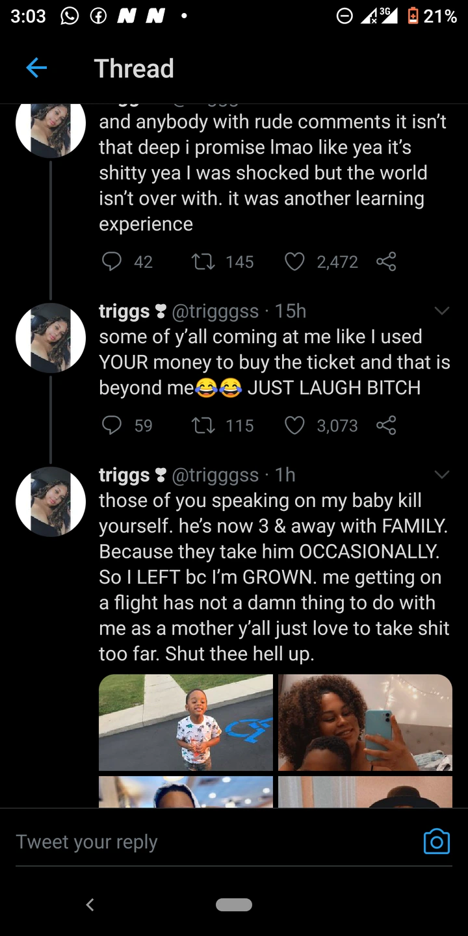Tap triggs avatar beside 15h tweet
Image resolution: width=468 pixels, height=936 pixels.
click(51, 338)
